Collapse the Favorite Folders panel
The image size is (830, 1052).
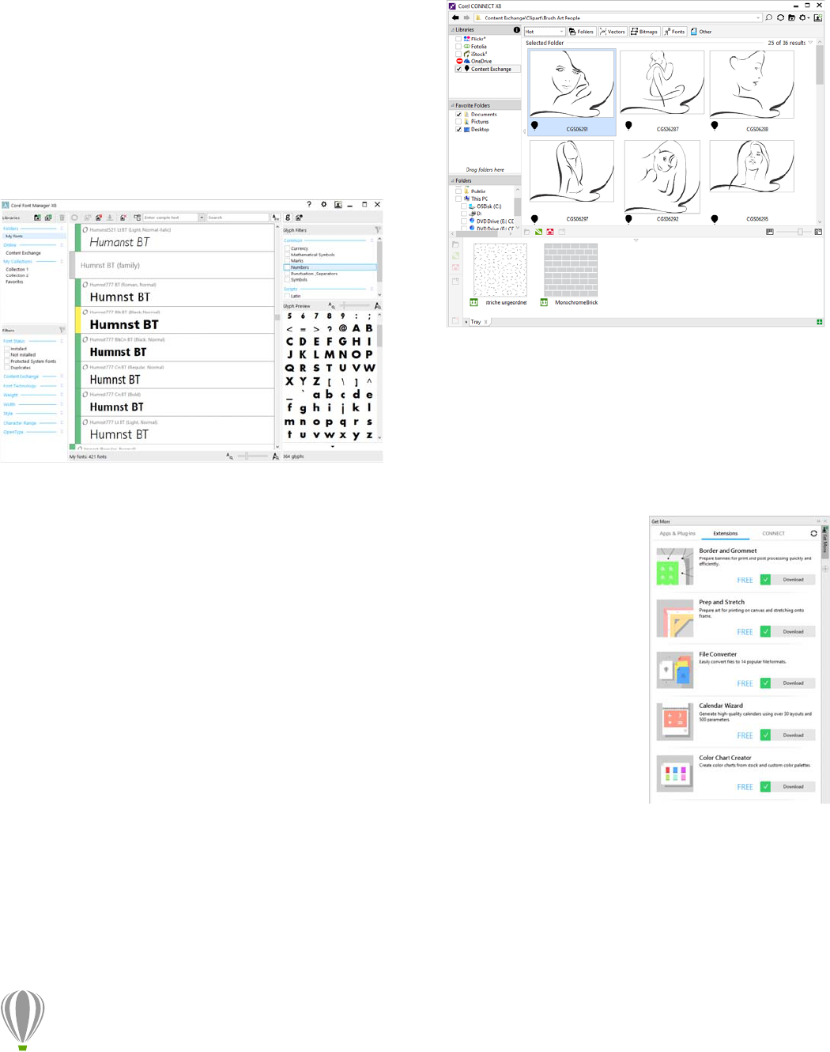click(453, 105)
